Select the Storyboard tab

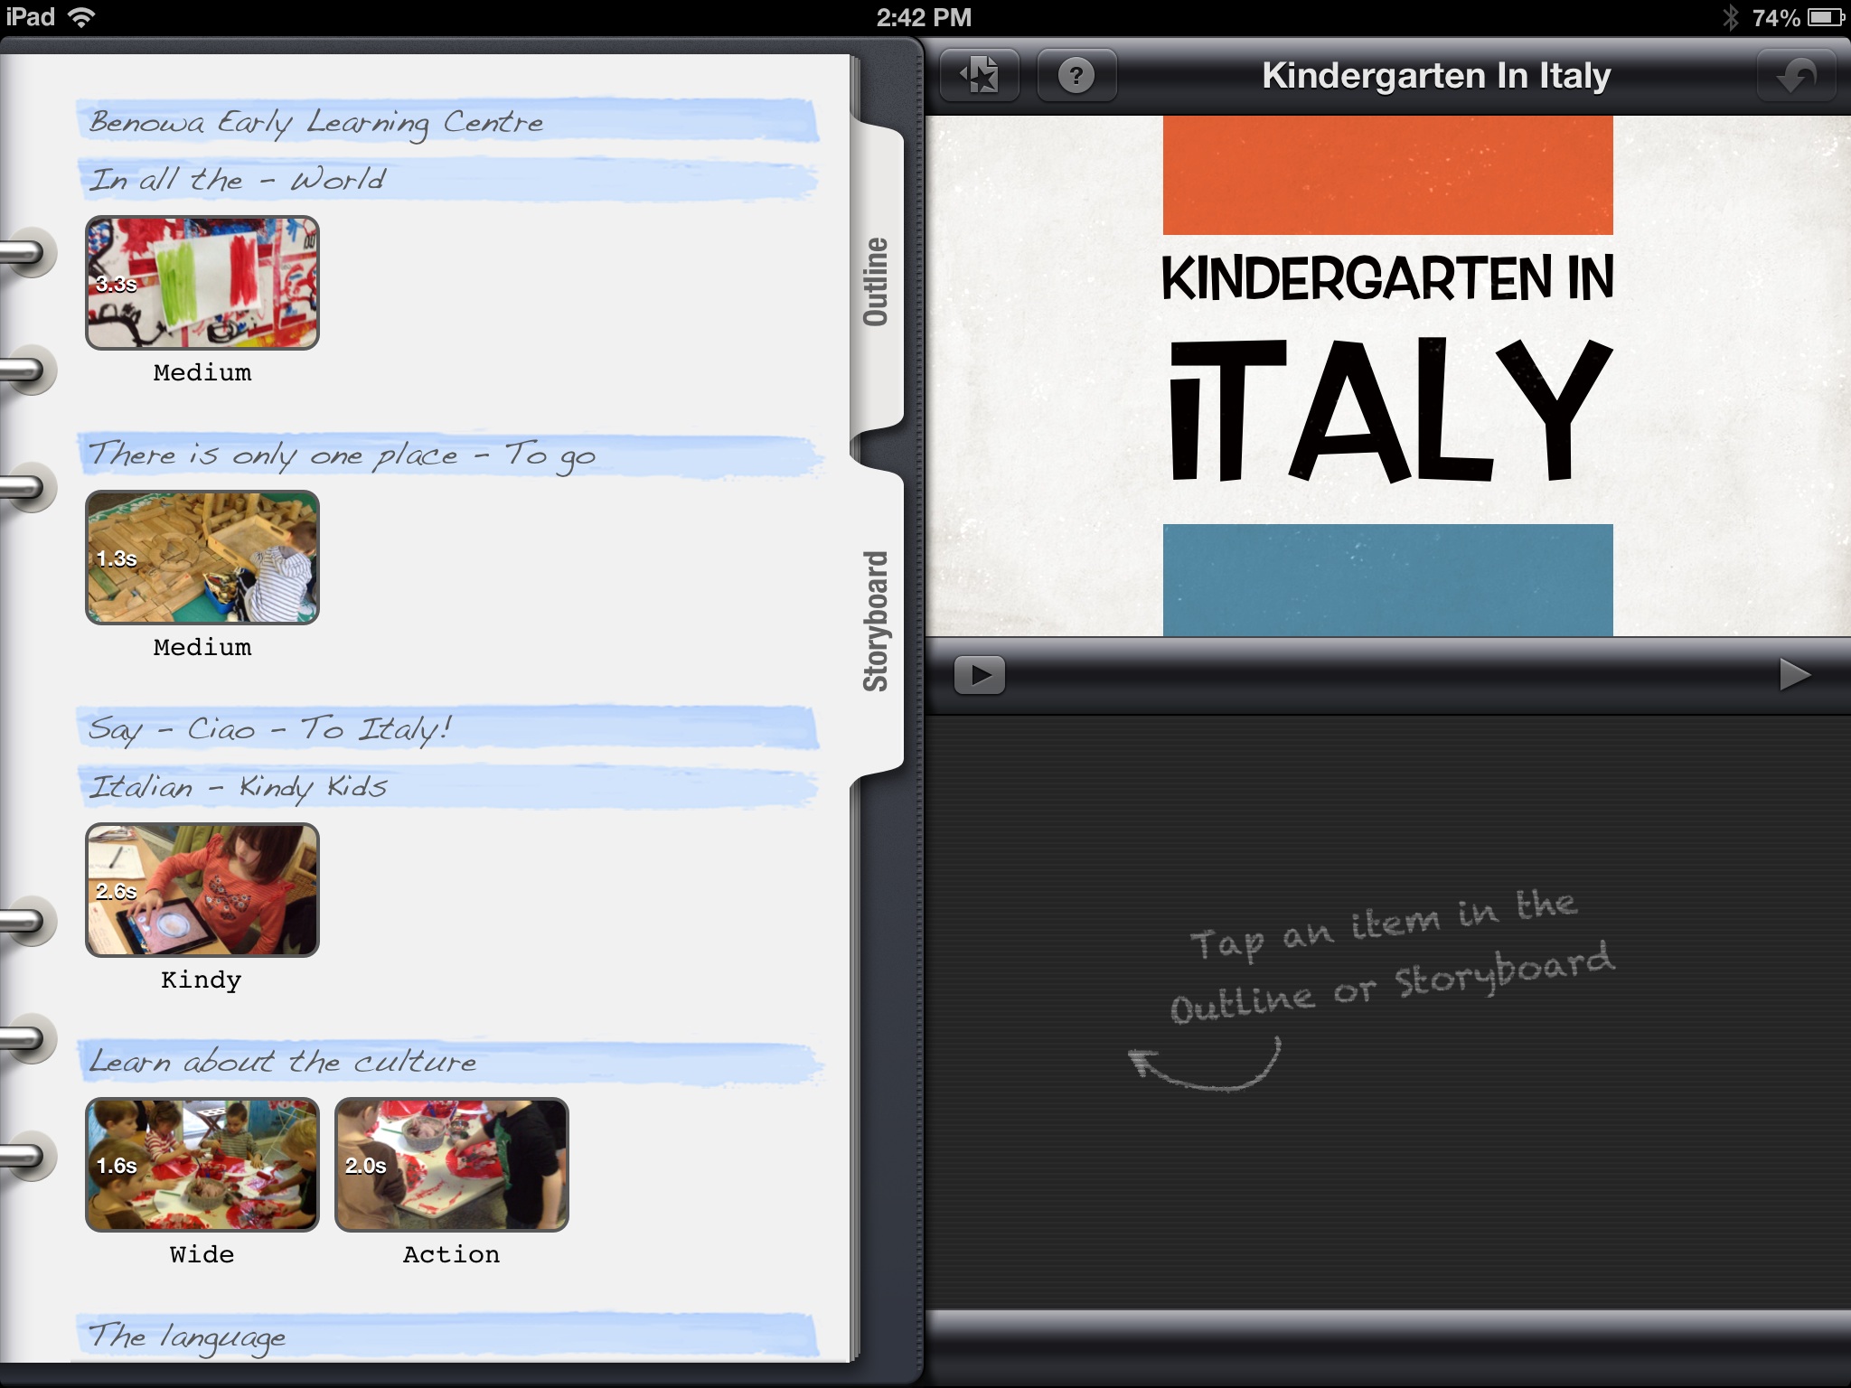point(876,622)
